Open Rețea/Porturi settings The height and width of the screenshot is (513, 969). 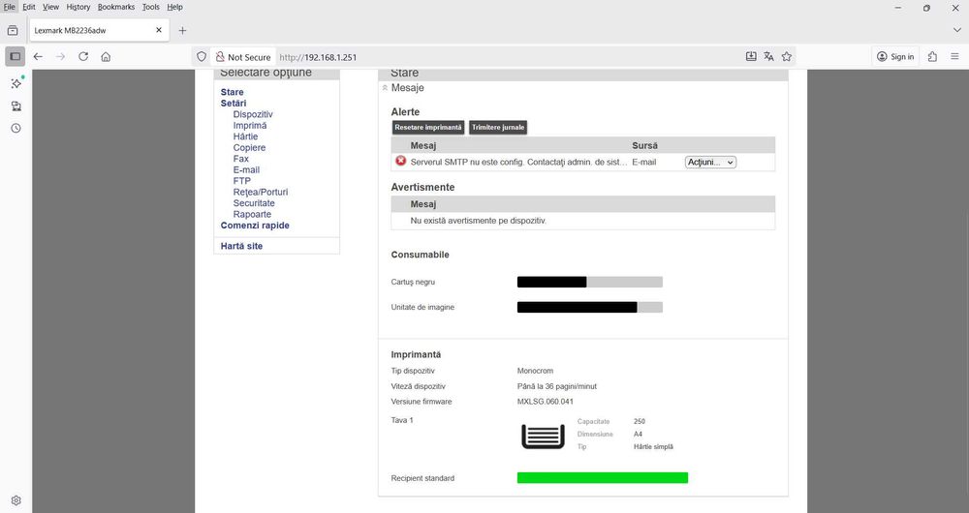[260, 192]
